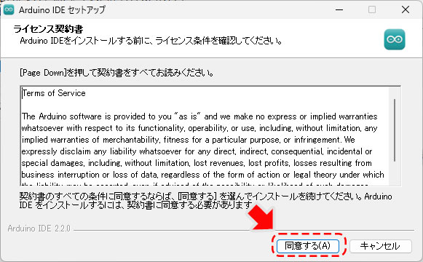Click the teal Arduino logo in the header

[x=395, y=39]
